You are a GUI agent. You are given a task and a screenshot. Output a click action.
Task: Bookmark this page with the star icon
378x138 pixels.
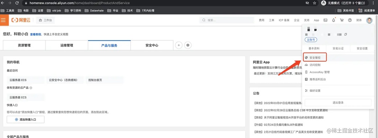click(x=314, y=3)
